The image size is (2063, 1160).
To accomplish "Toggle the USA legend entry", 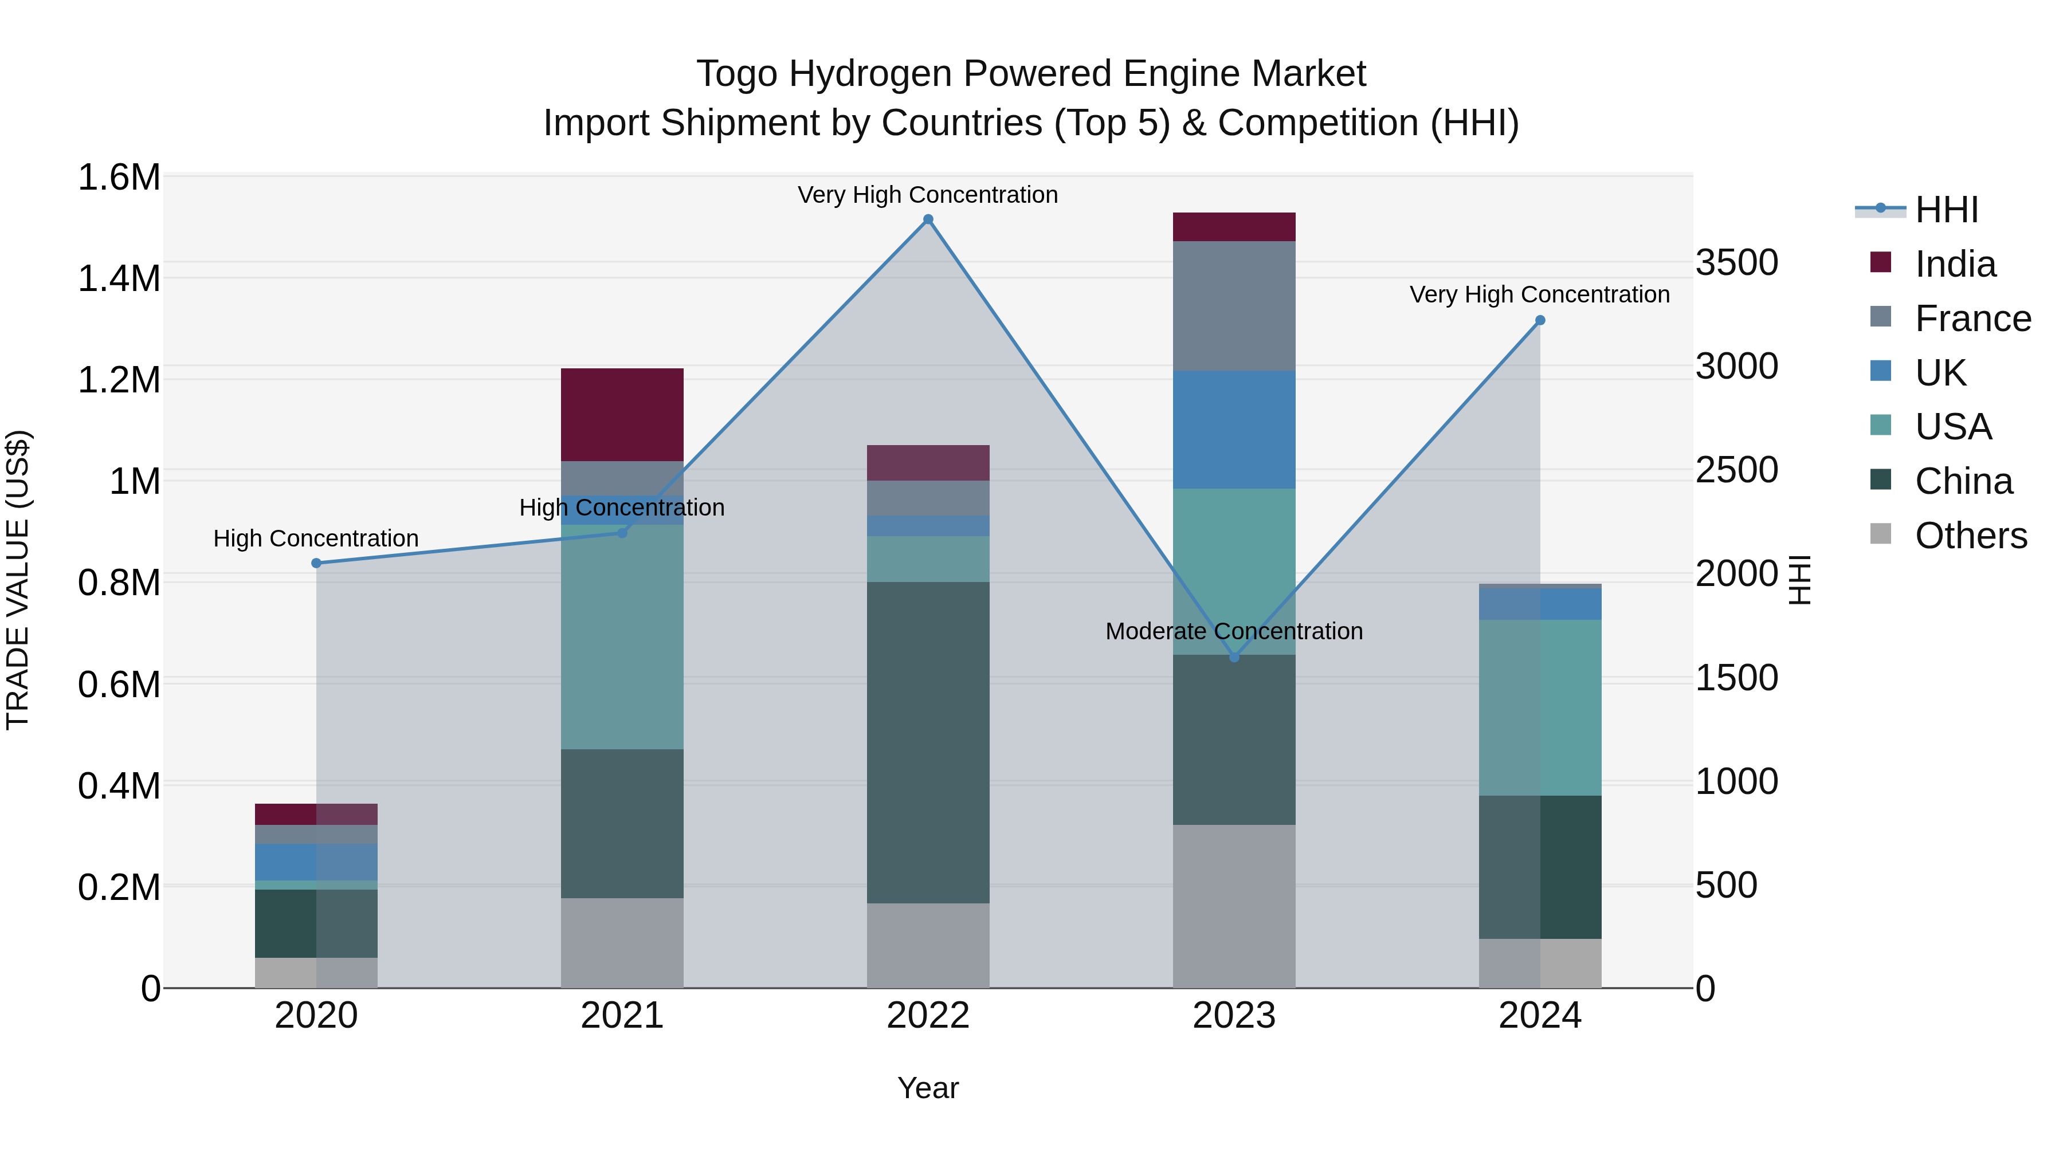I will pyautogui.click(x=1930, y=427).
